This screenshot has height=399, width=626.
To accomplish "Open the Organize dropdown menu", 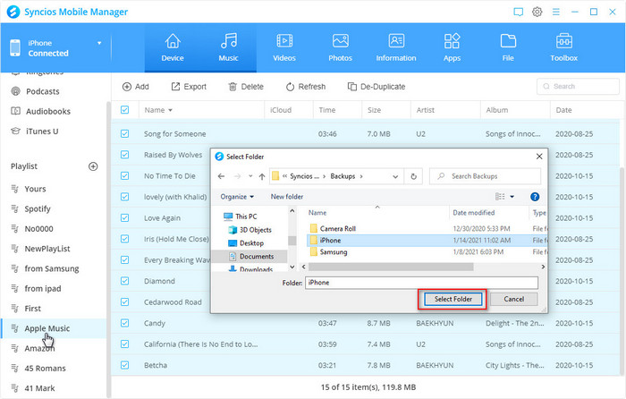I will click(x=237, y=197).
